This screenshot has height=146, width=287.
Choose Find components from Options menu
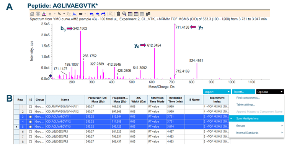248,98
